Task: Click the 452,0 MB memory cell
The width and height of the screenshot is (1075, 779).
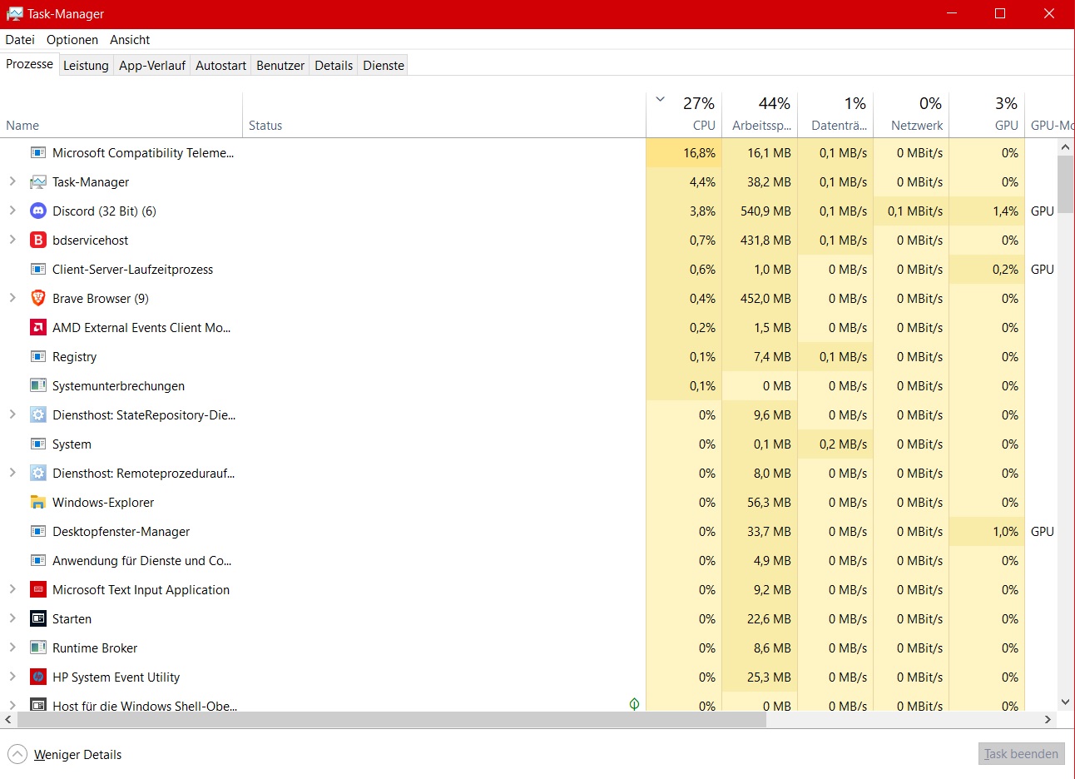Action: 760,299
